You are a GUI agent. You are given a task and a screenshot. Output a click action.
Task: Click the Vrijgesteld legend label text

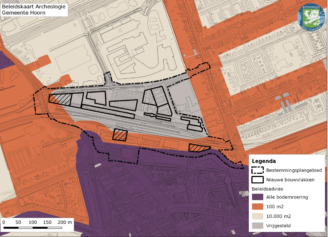278,226
